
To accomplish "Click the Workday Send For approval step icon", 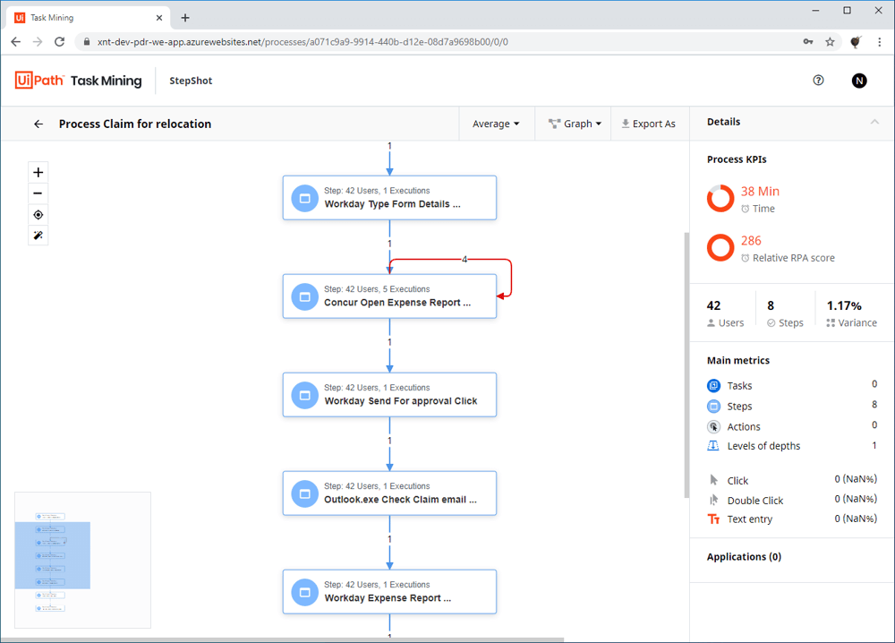I will pyautogui.click(x=305, y=395).
